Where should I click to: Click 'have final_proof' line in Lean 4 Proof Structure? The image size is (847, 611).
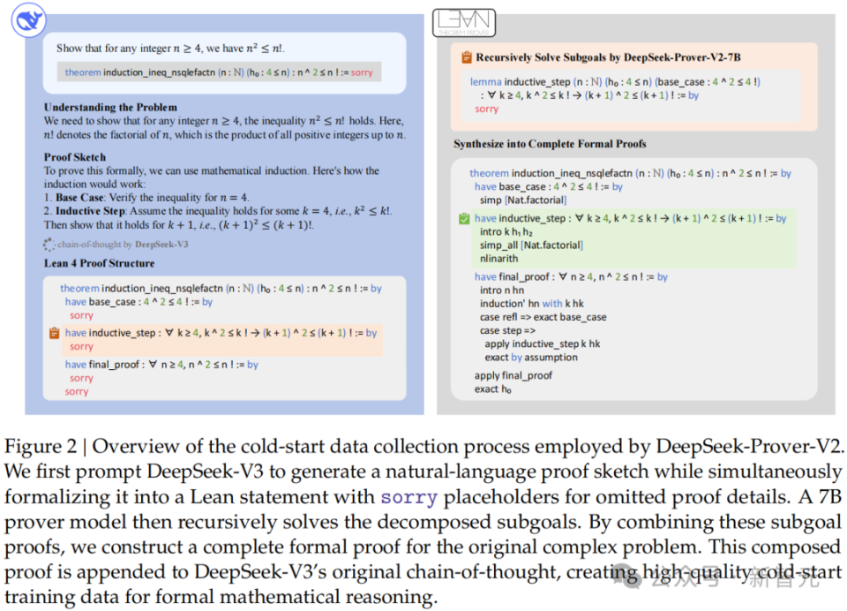[x=161, y=365]
